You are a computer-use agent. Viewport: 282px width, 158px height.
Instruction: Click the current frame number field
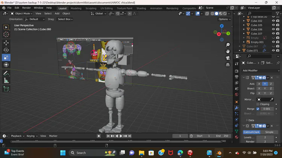pos(180,136)
